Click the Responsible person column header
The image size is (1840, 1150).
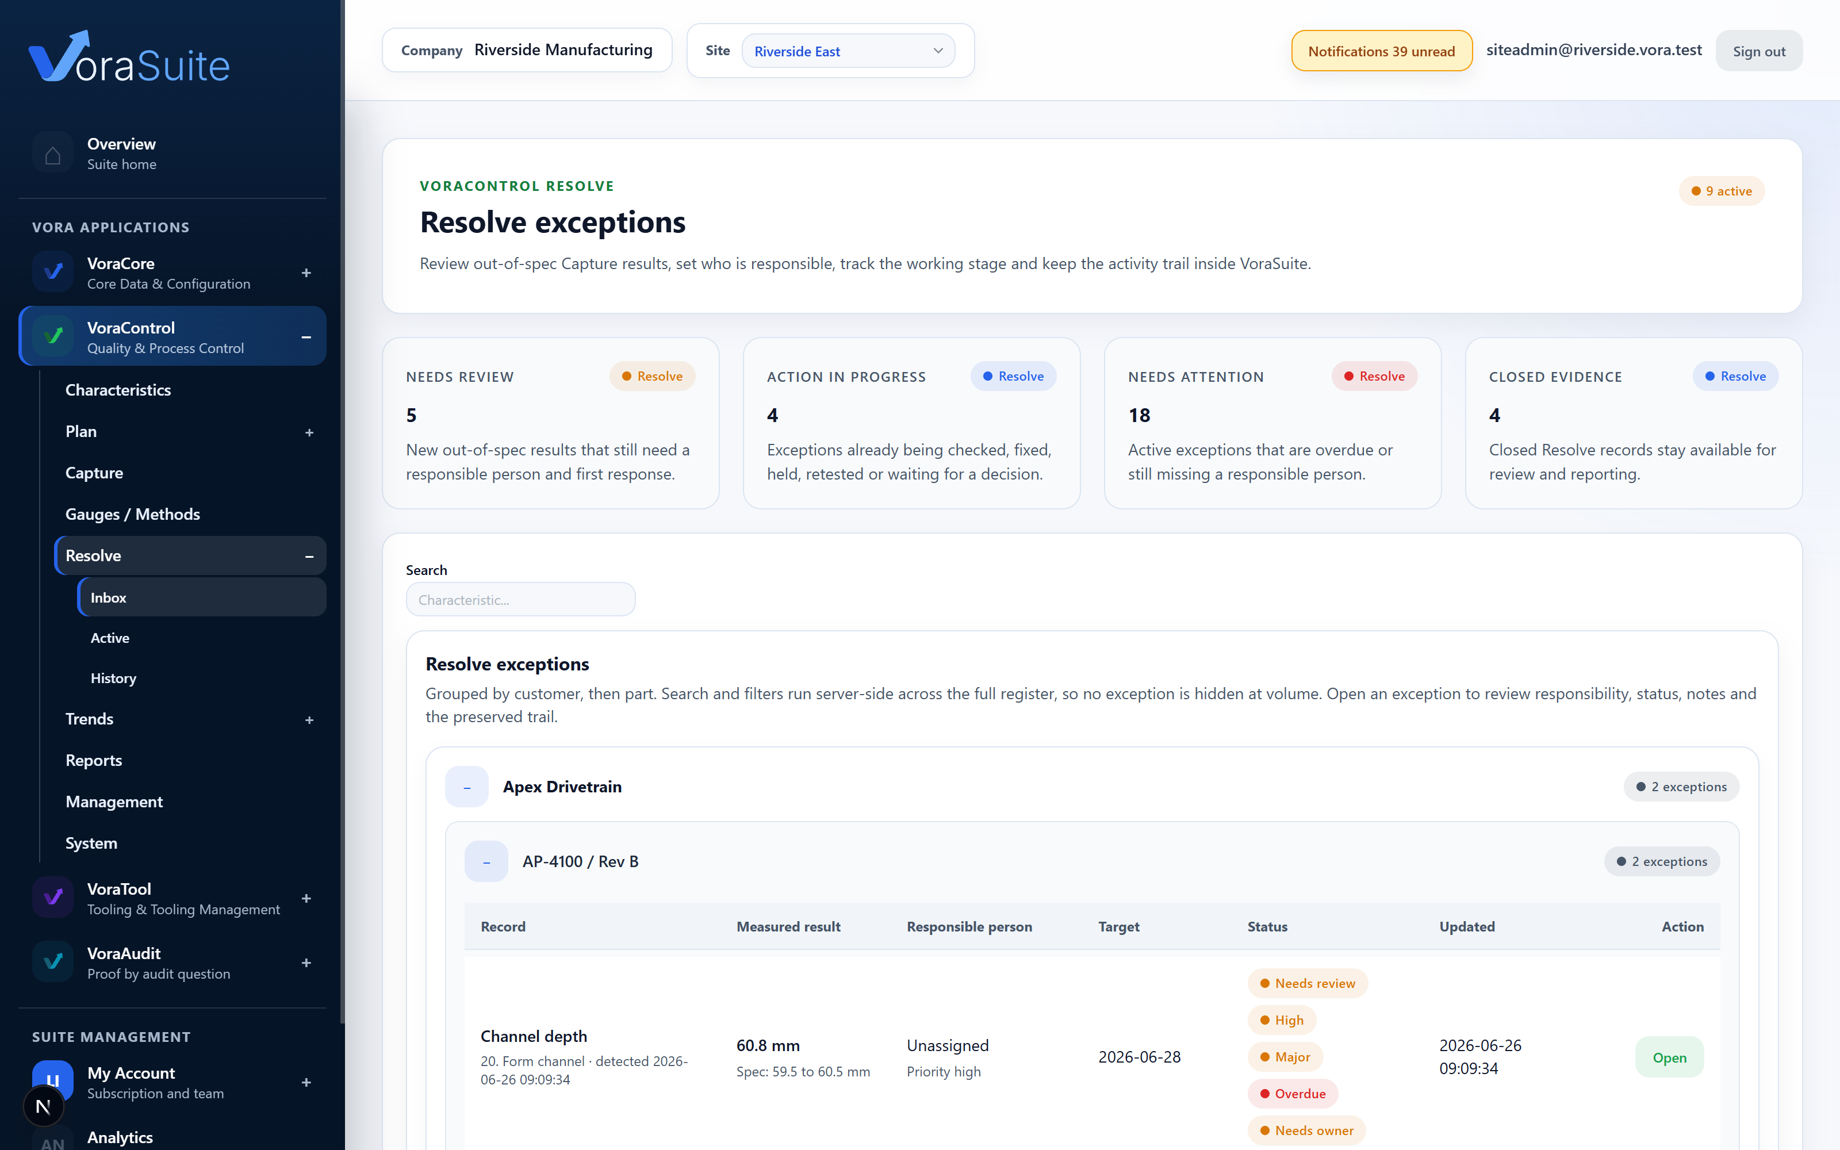coord(969,926)
